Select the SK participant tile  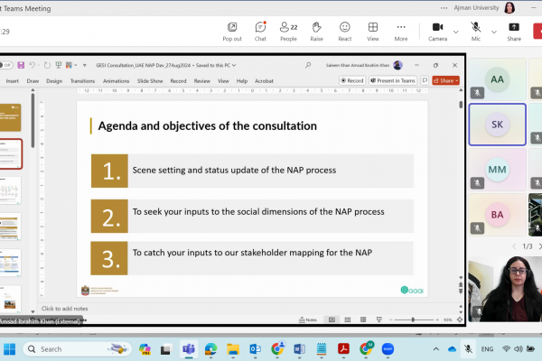(496, 125)
